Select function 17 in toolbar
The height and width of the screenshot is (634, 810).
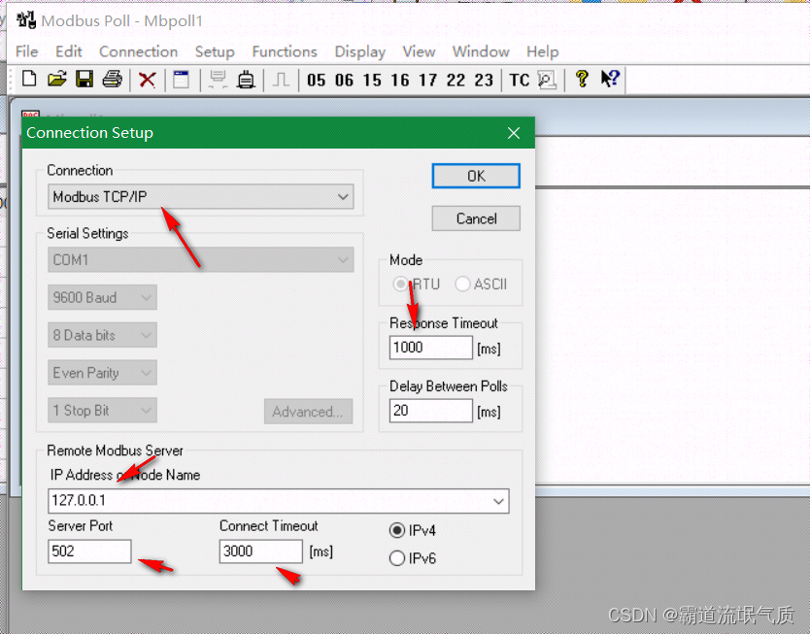(427, 80)
